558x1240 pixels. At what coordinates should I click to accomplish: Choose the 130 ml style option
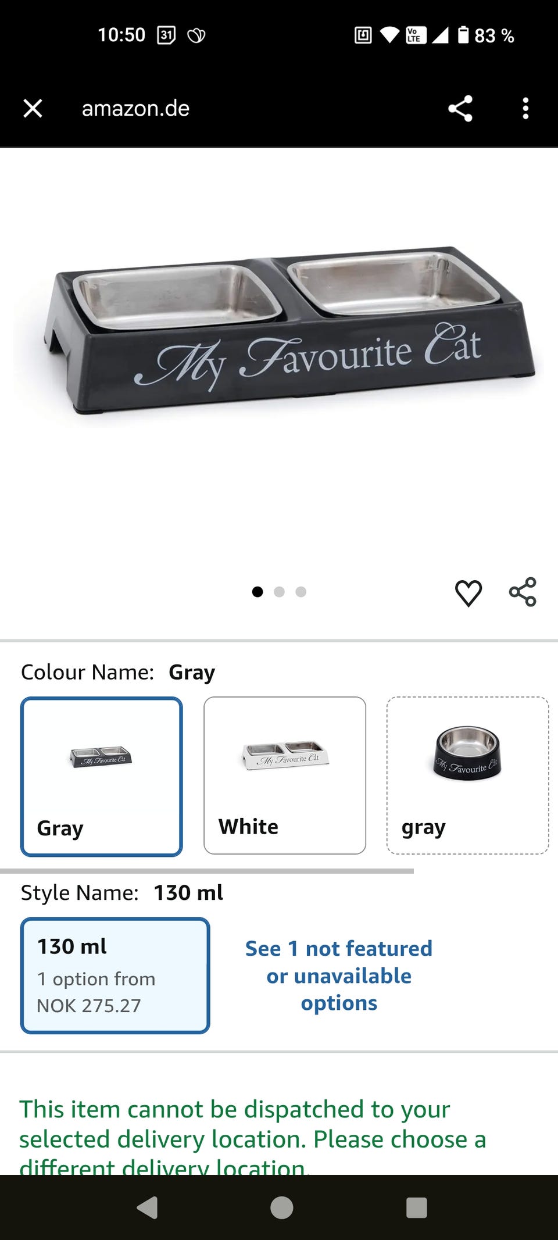[115, 975]
